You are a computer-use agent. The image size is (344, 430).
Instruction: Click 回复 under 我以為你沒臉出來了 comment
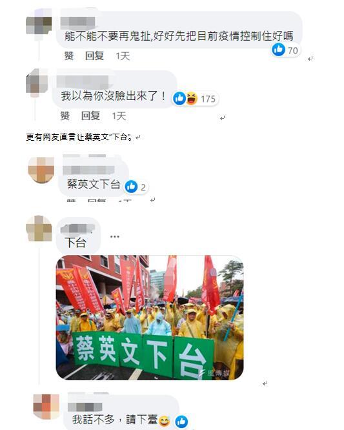point(90,116)
